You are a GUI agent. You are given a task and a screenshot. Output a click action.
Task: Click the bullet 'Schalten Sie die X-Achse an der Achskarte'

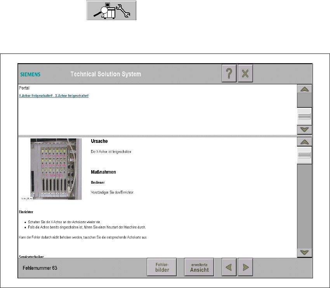click(64, 222)
